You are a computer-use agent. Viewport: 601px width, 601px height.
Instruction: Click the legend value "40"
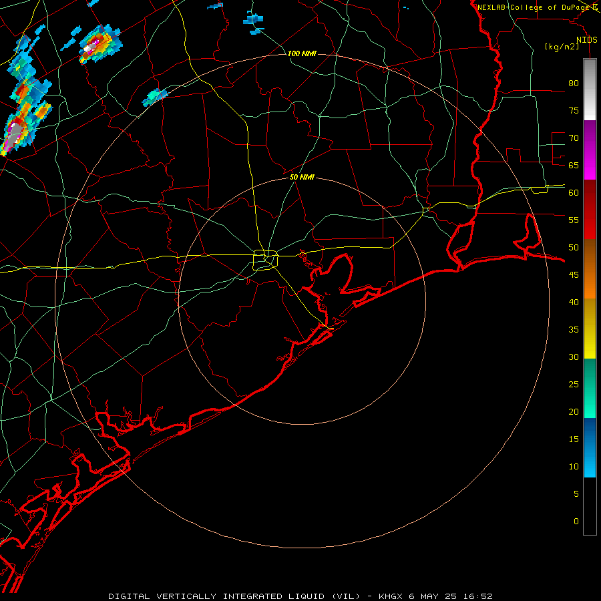[x=574, y=302]
